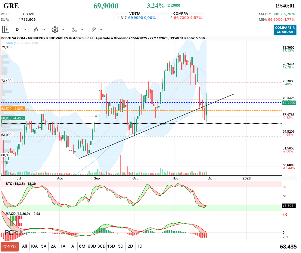Select the pencil drawing tools icon

click(x=94, y=29)
